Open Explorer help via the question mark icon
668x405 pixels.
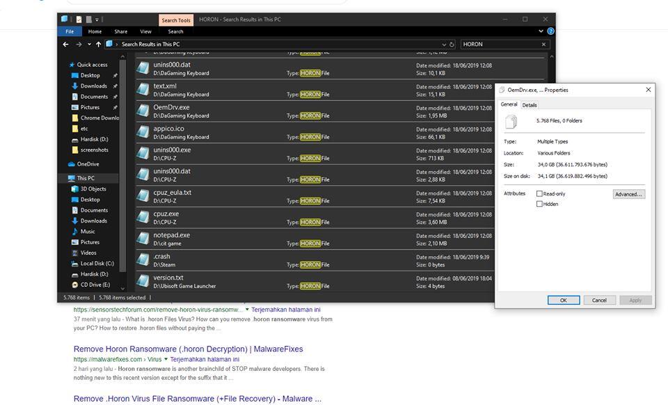pos(550,31)
